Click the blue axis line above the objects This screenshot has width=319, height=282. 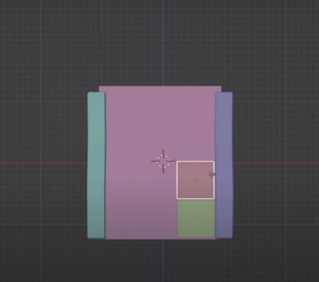[163, 43]
